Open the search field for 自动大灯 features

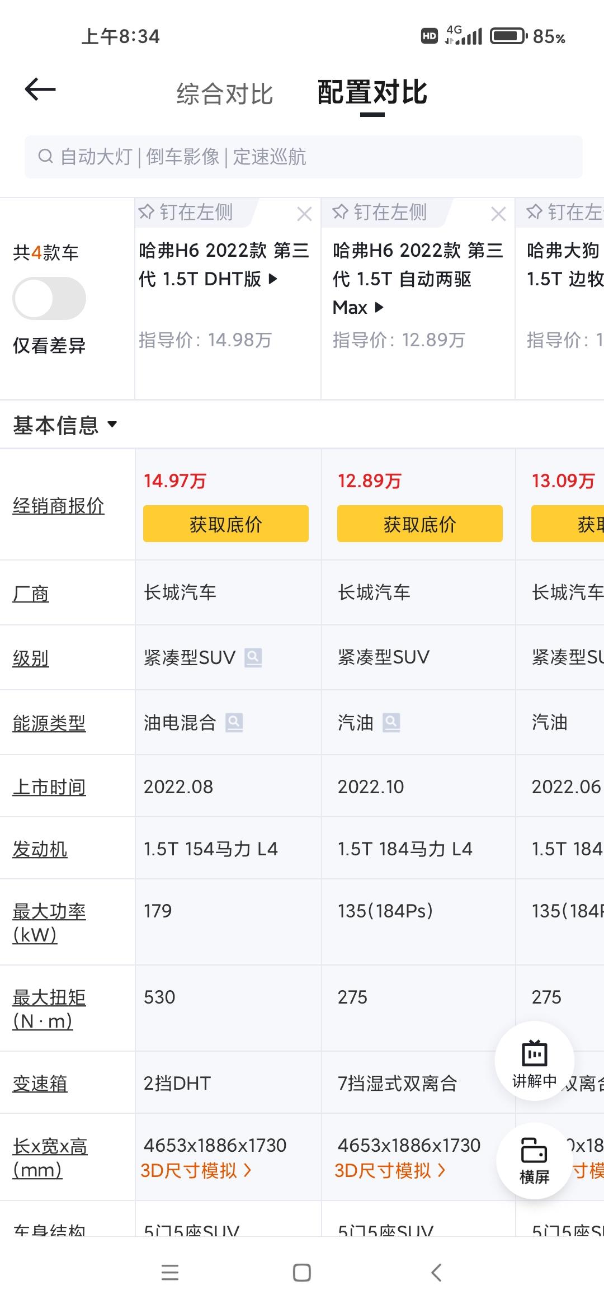(303, 157)
